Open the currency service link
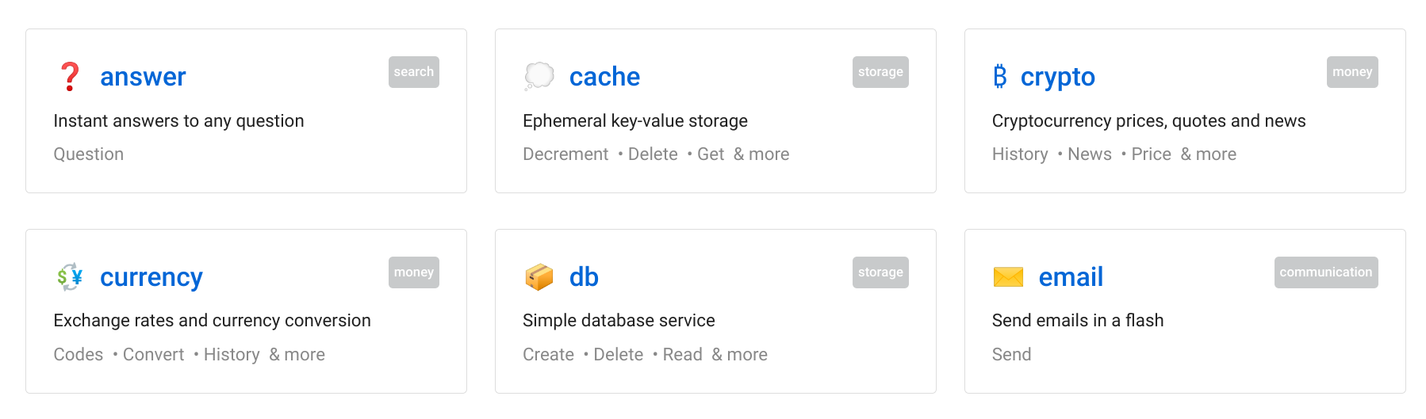Image resolution: width=1426 pixels, height=419 pixels. click(151, 277)
